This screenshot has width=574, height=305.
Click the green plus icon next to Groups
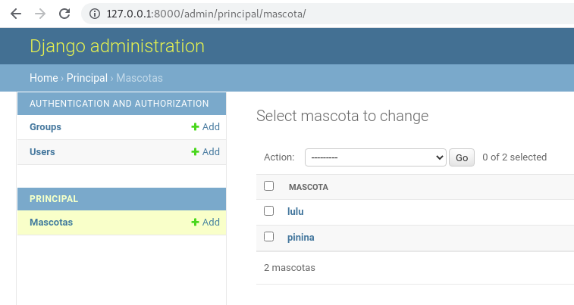pyautogui.click(x=195, y=127)
